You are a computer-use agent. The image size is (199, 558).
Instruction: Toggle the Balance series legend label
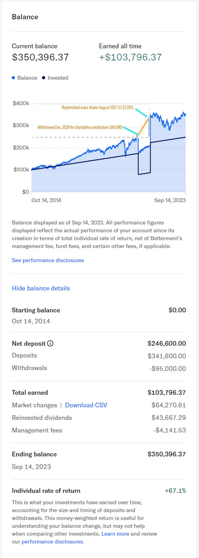point(27,78)
